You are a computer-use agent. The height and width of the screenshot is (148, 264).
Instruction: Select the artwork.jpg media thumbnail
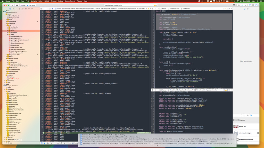click(x=236, y=126)
